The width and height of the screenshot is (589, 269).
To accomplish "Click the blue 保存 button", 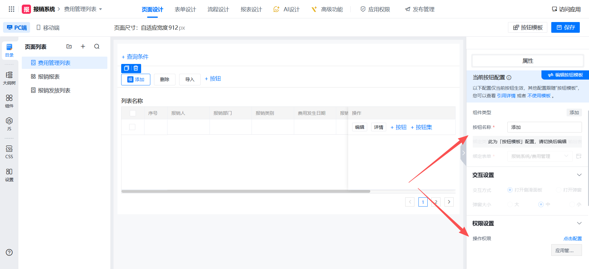I will pos(565,28).
